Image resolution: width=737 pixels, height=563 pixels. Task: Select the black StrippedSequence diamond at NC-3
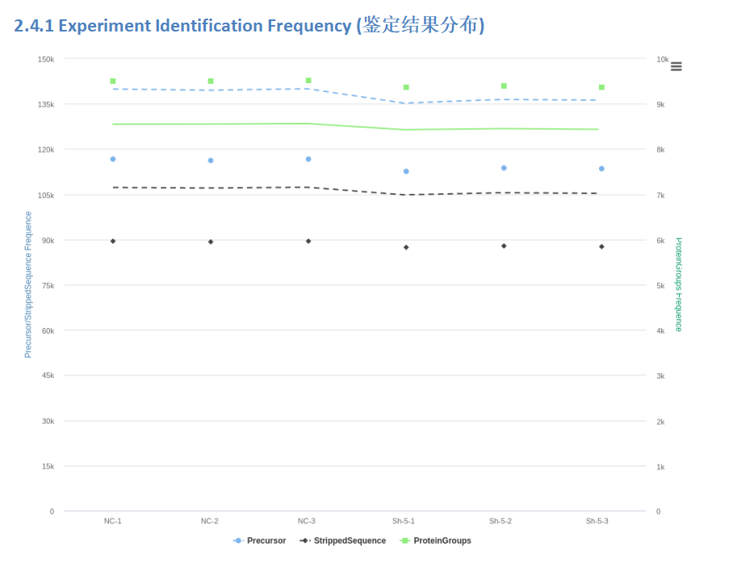click(308, 241)
